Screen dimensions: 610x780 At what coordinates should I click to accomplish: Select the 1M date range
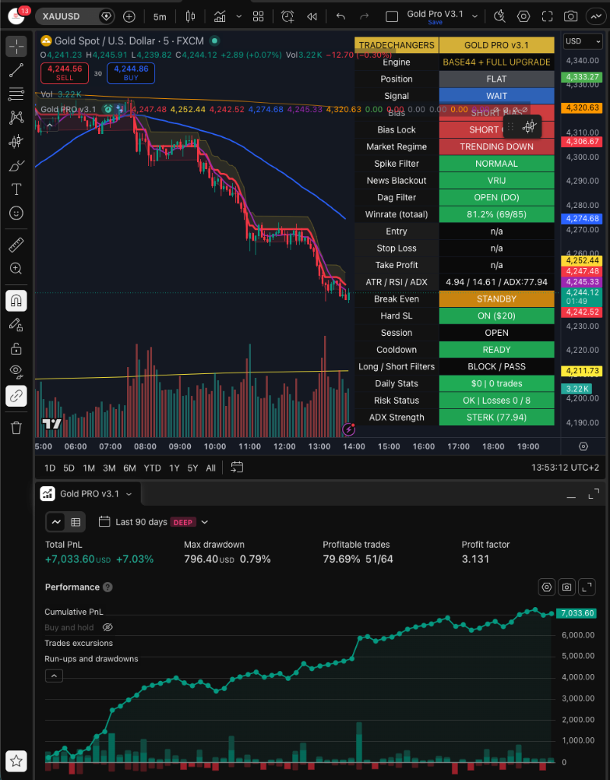coord(89,468)
